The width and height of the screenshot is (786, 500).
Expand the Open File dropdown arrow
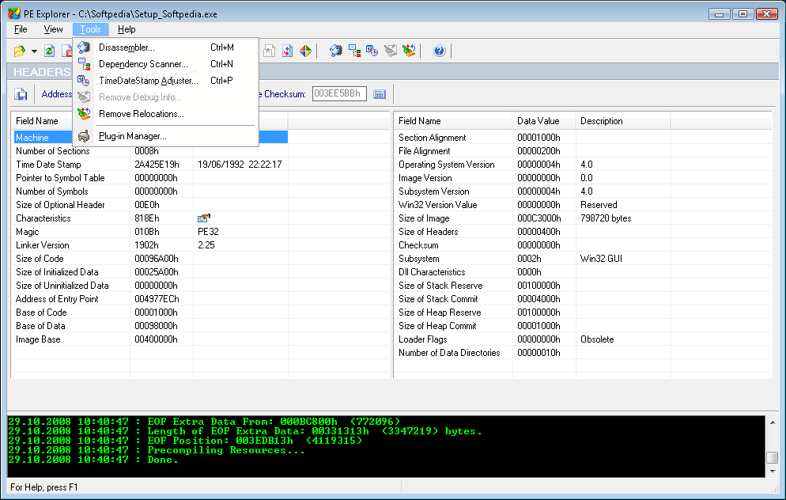coord(34,51)
